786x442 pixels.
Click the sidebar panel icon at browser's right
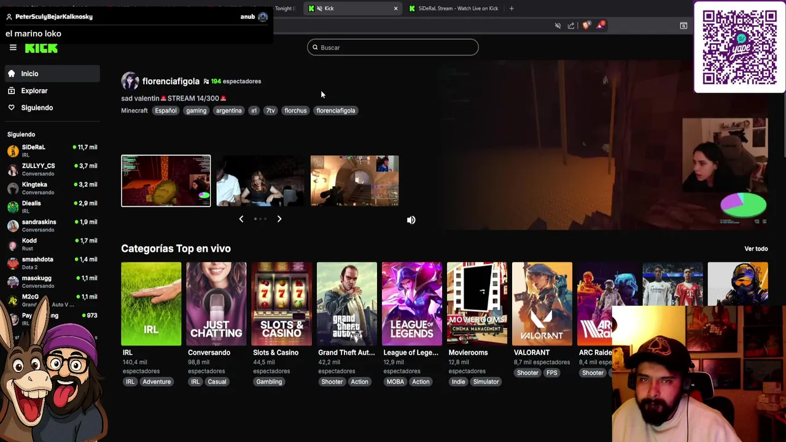pos(683,25)
